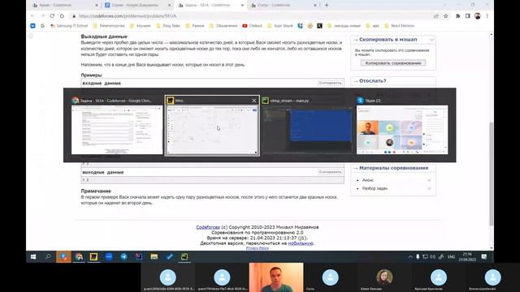Open Chrome from the taskbar

click(79, 256)
